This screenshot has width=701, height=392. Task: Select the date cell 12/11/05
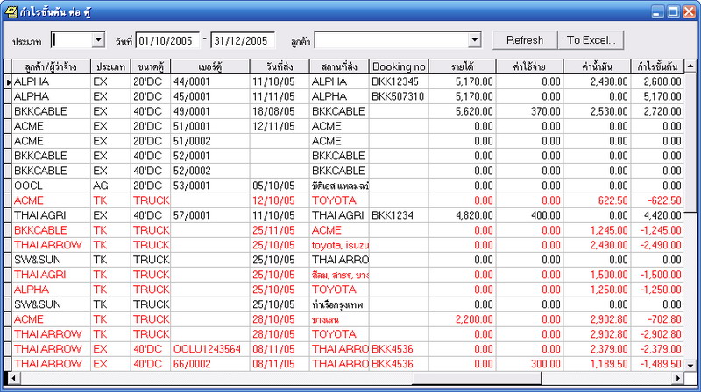[280, 126]
